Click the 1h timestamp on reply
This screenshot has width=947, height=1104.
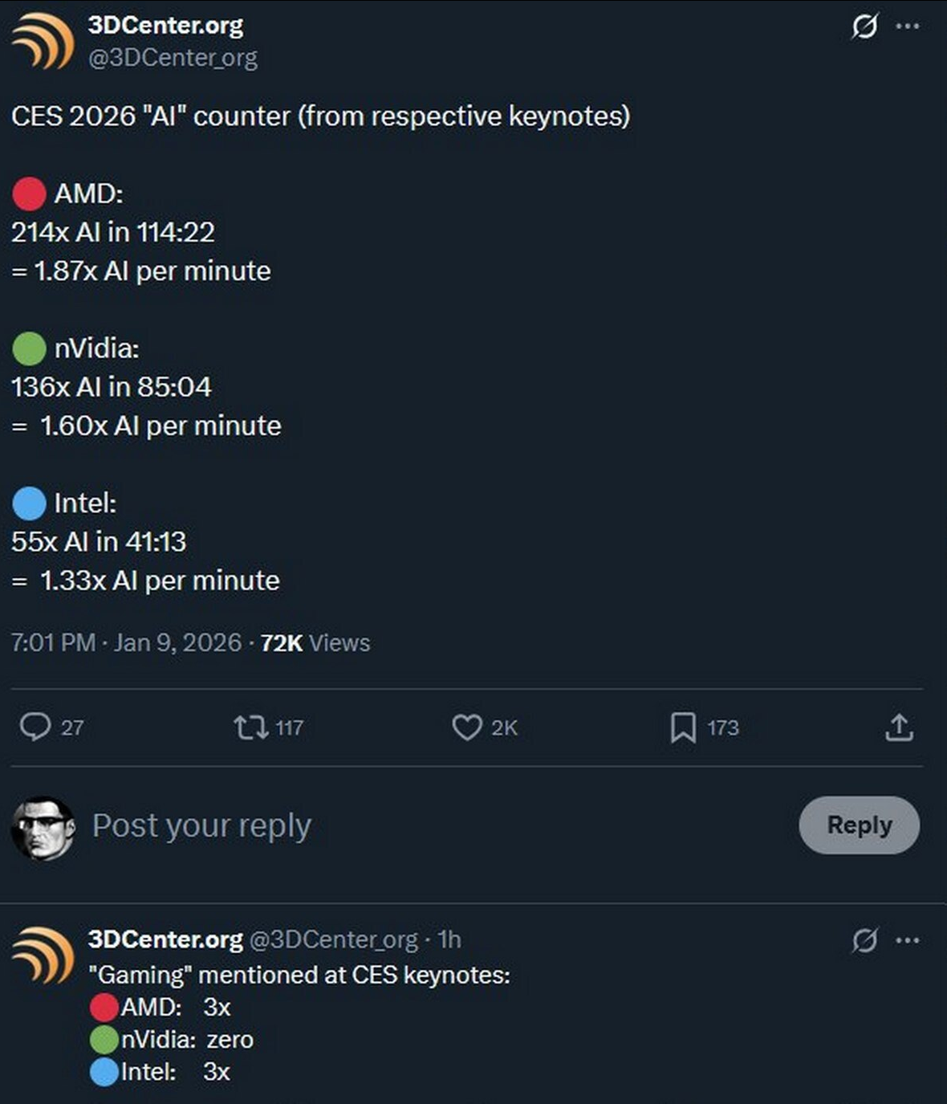(449, 939)
